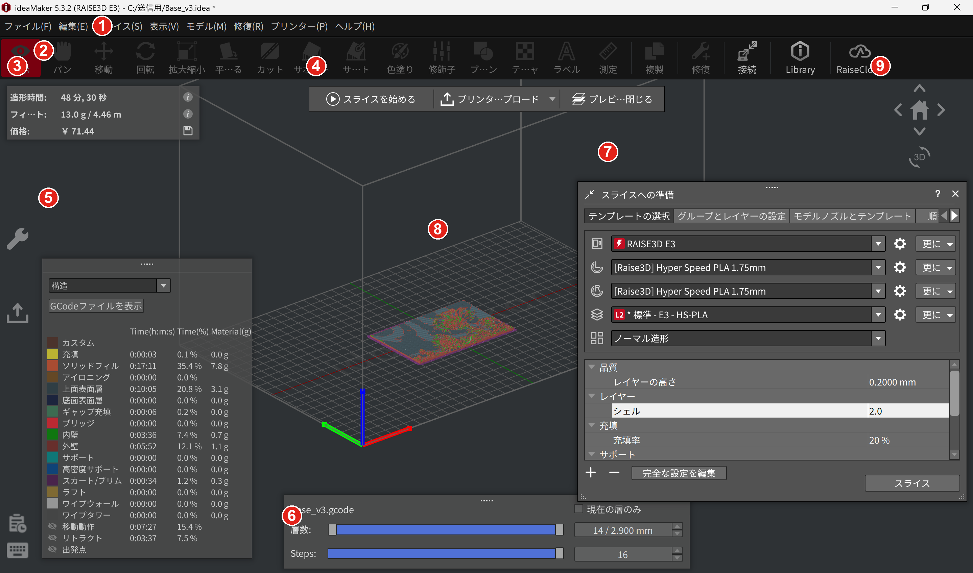This screenshot has width=973, height=573.
Task: Click the plus button to add a setting
Action: tap(590, 473)
